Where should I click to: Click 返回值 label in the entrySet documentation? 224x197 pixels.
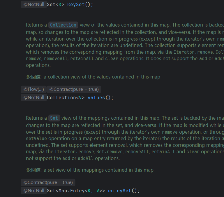click(34, 170)
